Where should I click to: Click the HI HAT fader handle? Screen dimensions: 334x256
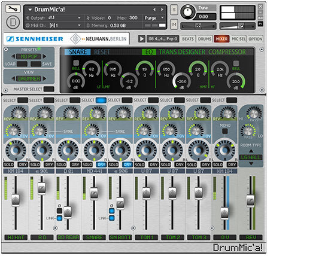pos(16,200)
